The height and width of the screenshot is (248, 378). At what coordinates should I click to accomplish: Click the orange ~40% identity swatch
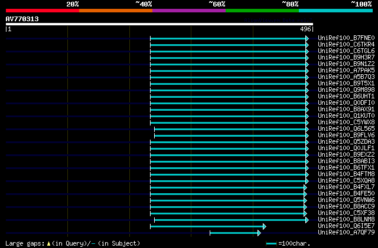tap(116, 11)
